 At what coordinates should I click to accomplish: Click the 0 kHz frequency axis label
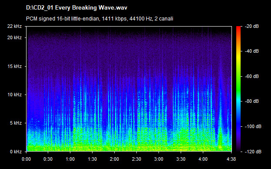click(x=16, y=152)
